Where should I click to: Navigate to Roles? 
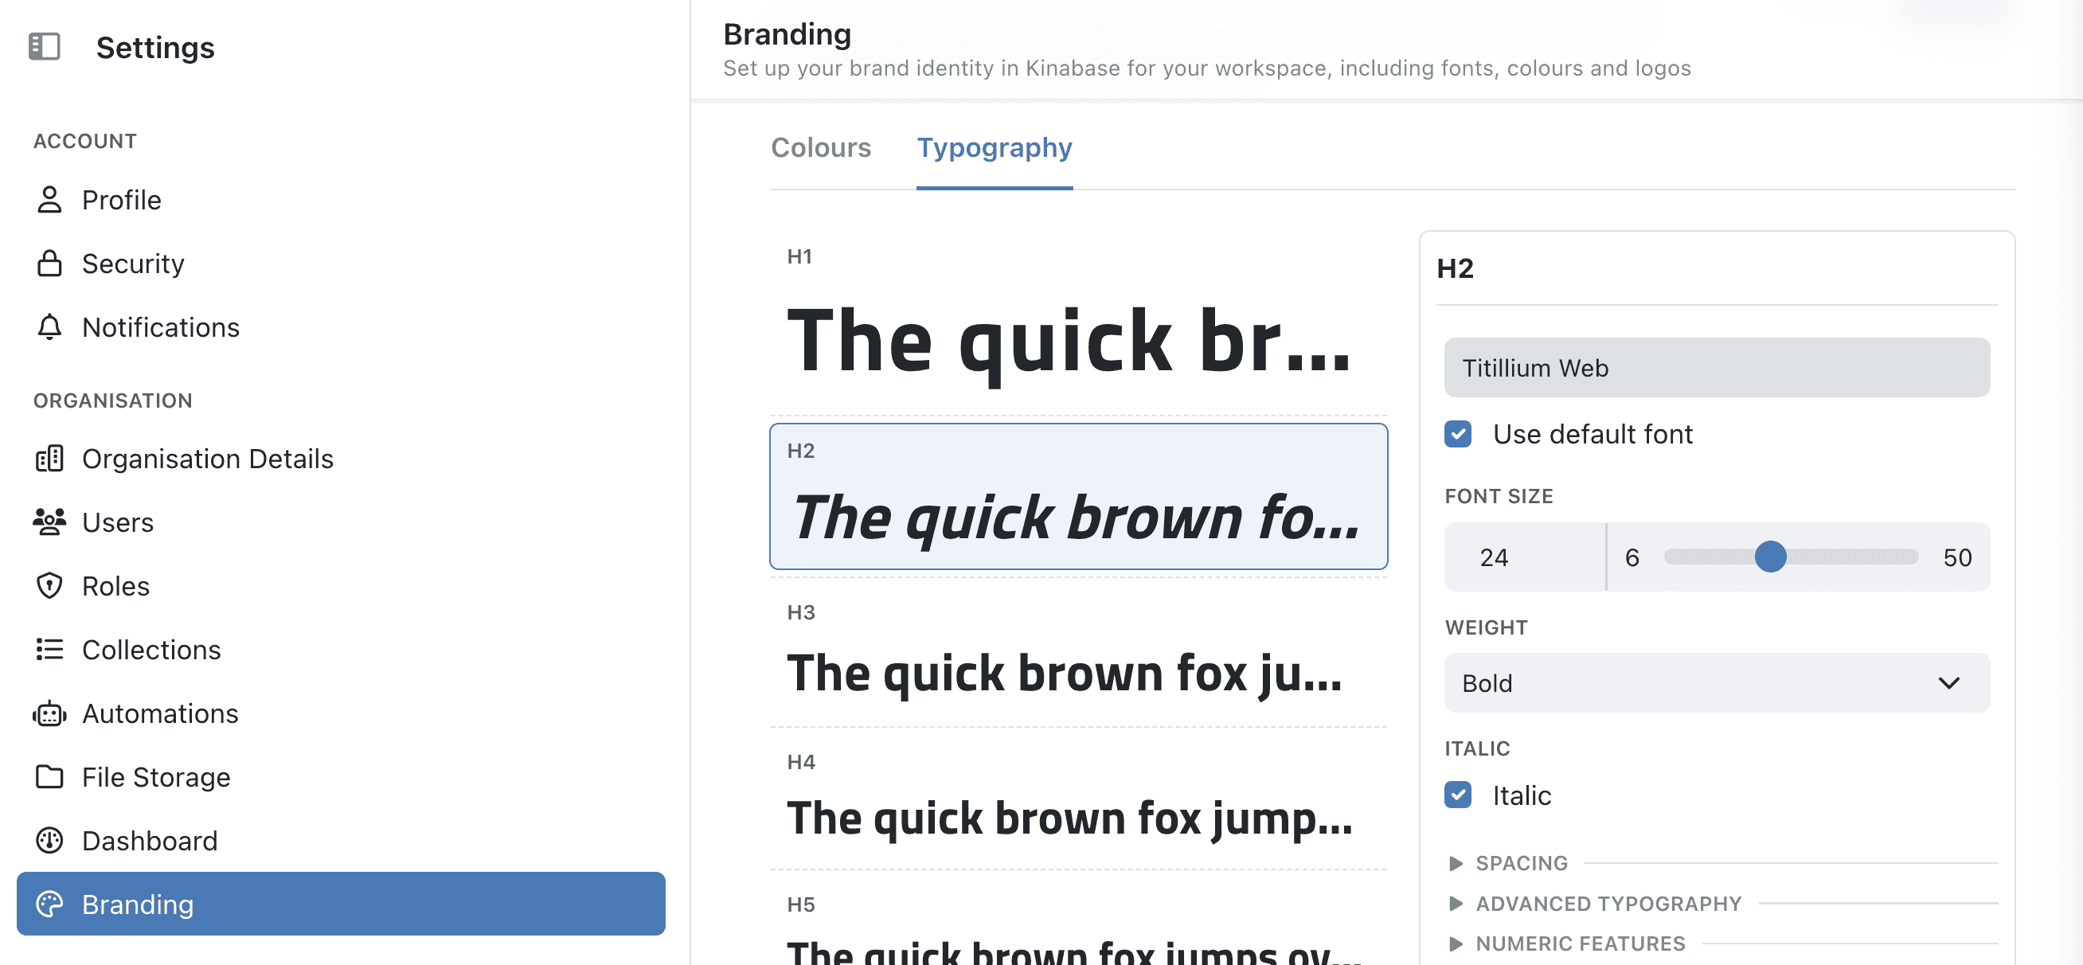click(341, 586)
